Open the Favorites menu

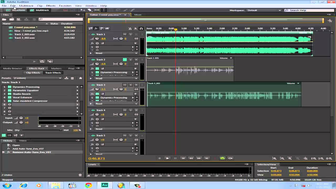pyautogui.click(x=65, y=6)
